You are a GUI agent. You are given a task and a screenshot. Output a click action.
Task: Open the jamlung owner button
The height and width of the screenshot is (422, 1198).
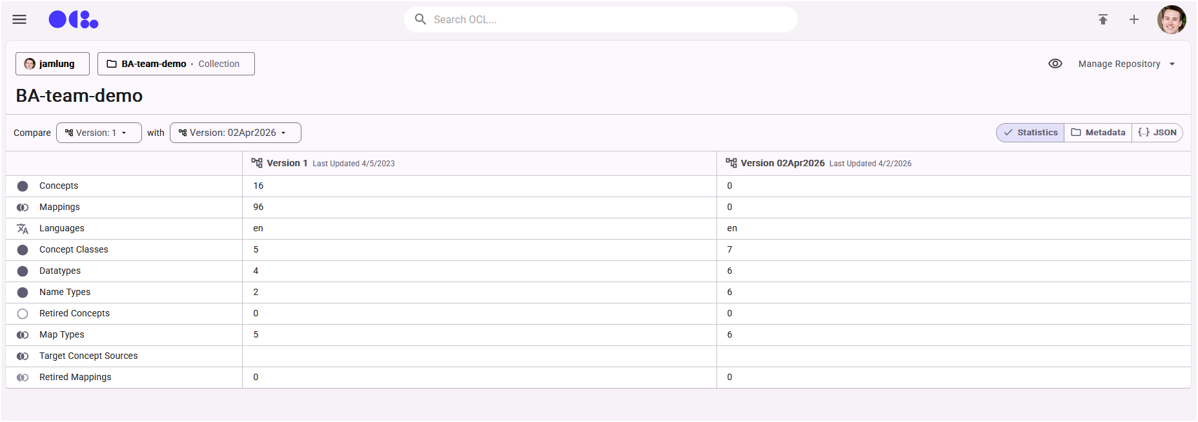pos(52,64)
